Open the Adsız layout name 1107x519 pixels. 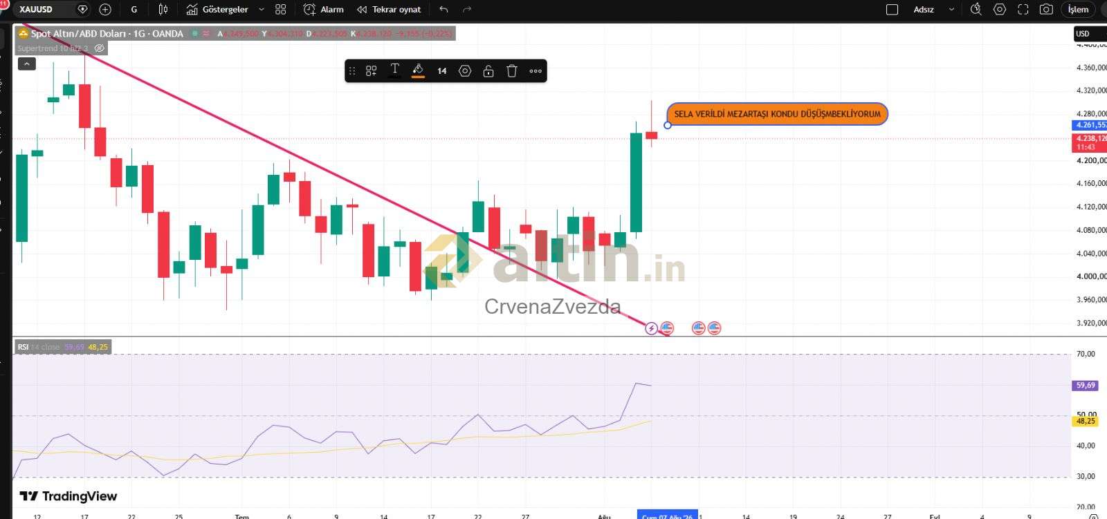tap(924, 10)
